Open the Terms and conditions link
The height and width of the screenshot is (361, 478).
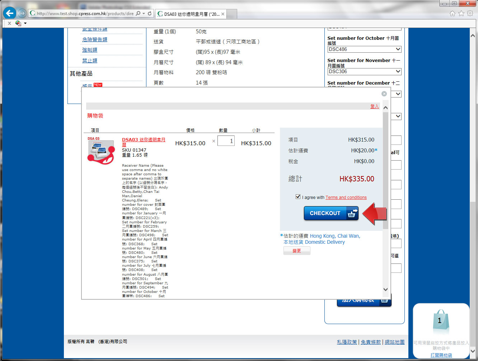coord(346,198)
